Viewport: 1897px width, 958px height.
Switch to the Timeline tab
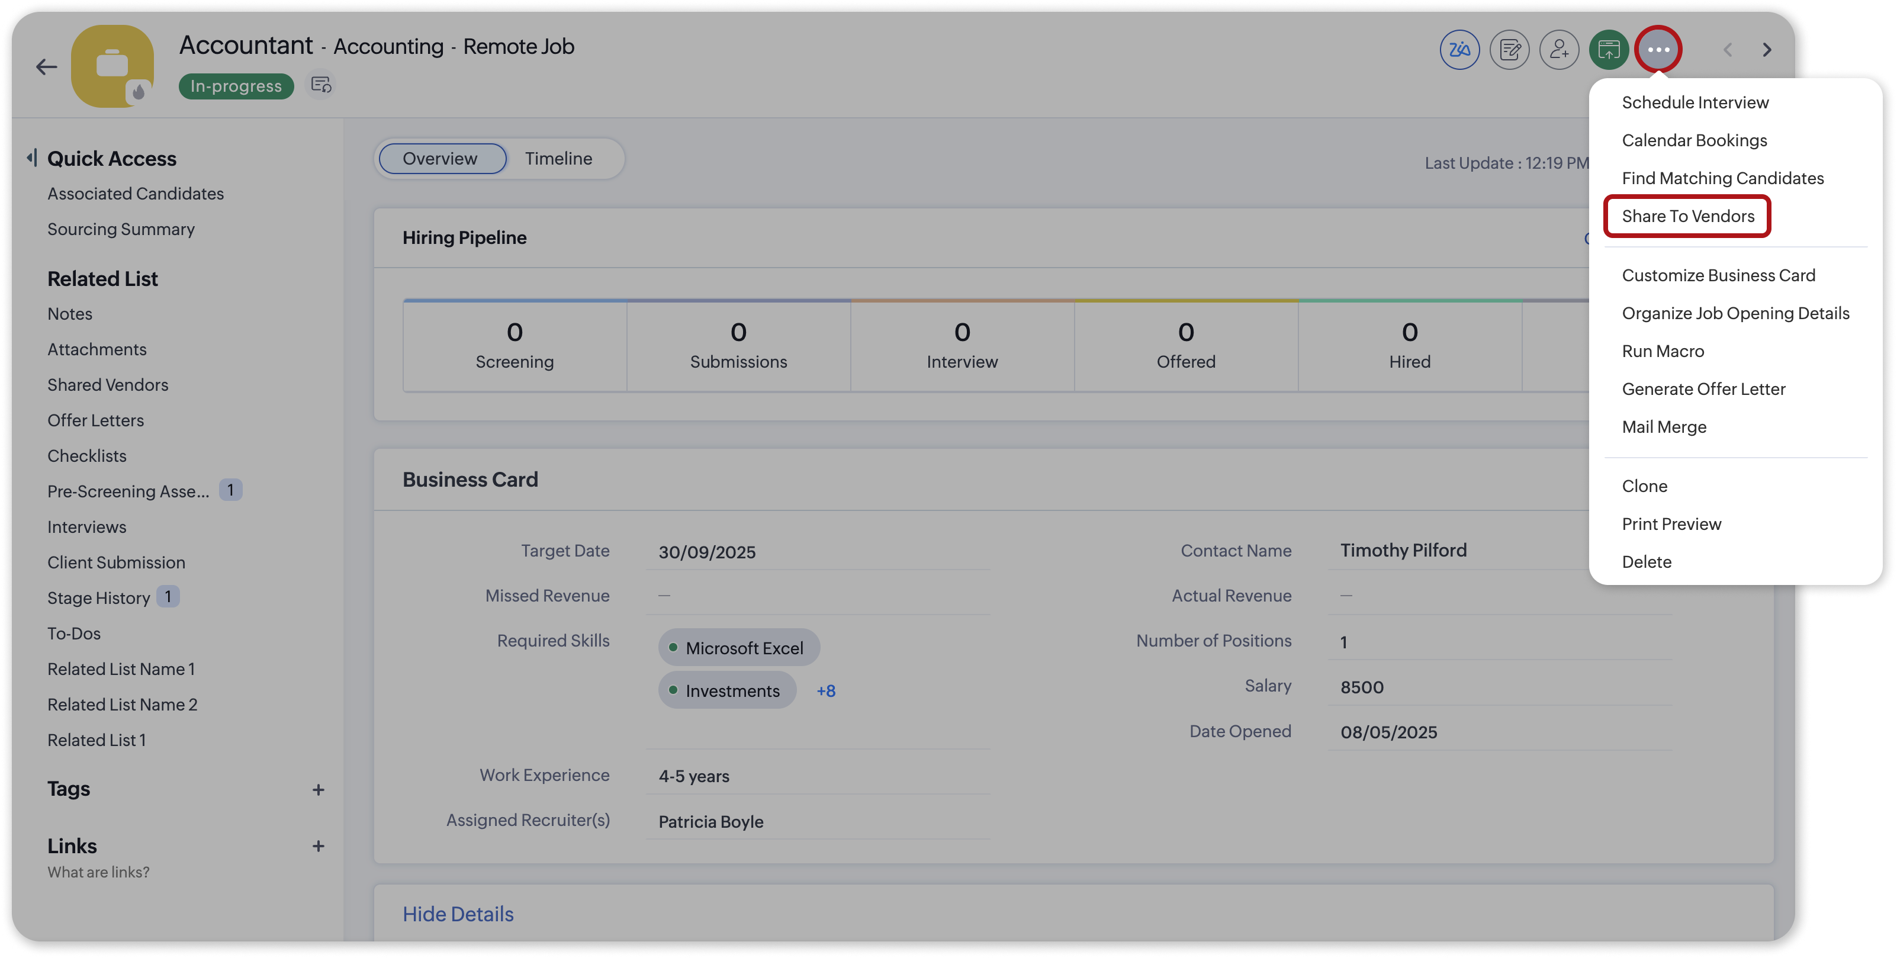[x=558, y=158]
